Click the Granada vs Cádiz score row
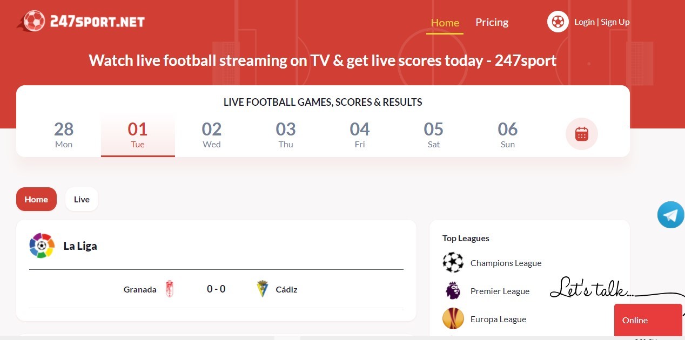Image resolution: width=685 pixels, height=340 pixels. [x=216, y=289]
